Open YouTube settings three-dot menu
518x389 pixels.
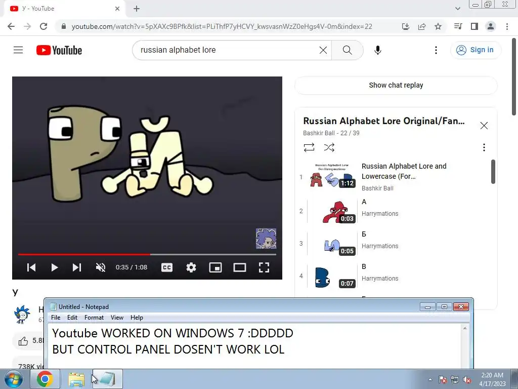point(436,50)
